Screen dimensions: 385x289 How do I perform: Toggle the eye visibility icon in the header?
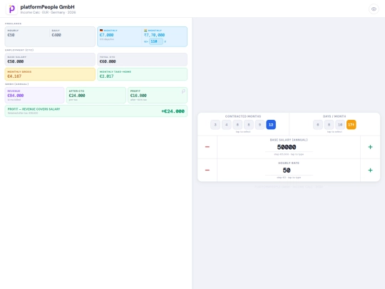pyautogui.click(x=374, y=9)
